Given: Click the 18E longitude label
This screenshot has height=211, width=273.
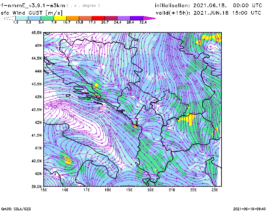Looking at the screenshot, I should click(108, 190).
